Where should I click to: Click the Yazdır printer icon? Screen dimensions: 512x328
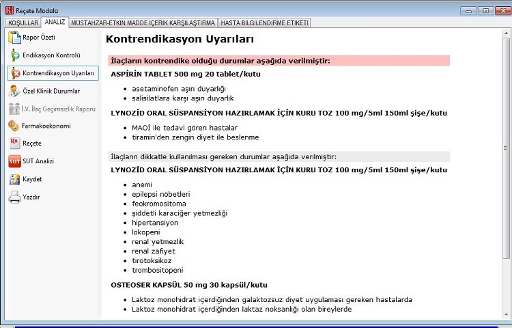point(15,197)
